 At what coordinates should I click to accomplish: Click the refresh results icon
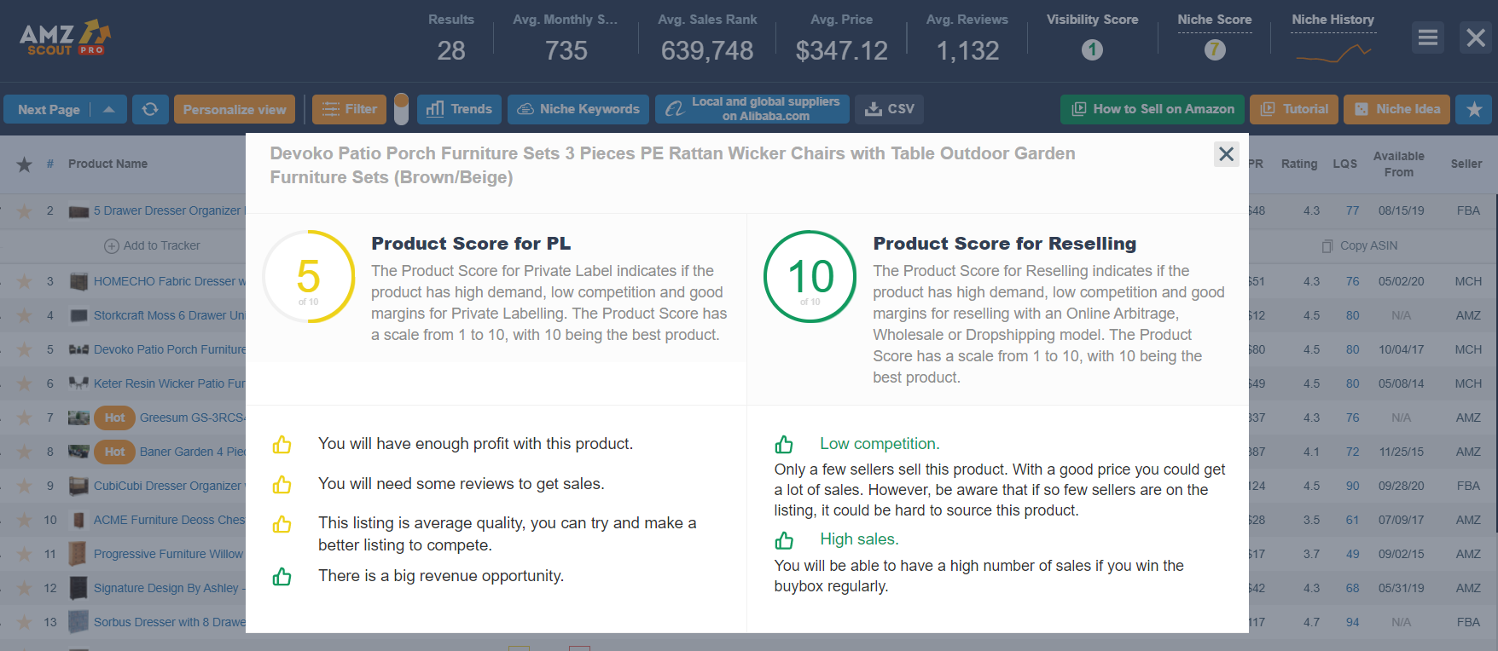coord(150,109)
